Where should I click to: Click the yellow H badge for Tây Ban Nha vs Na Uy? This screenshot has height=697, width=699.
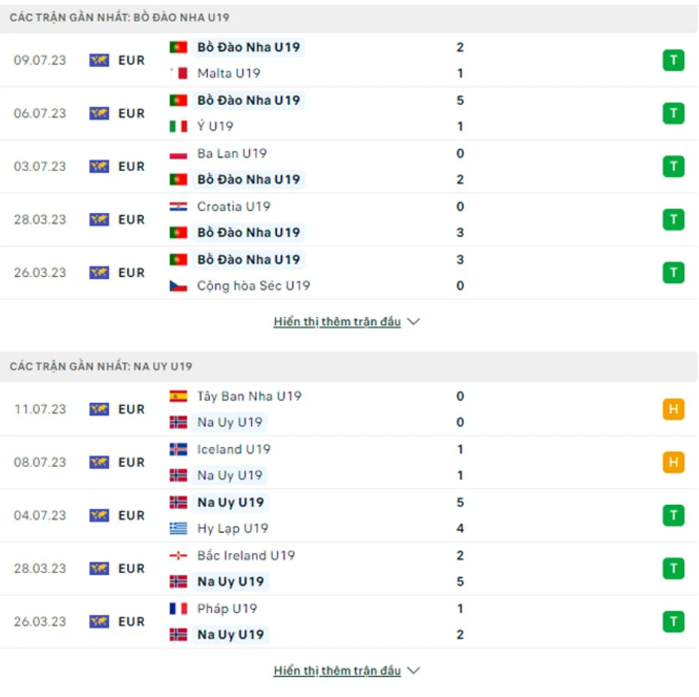pos(673,409)
